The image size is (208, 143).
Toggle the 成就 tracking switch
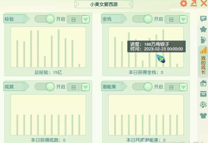point(45,87)
